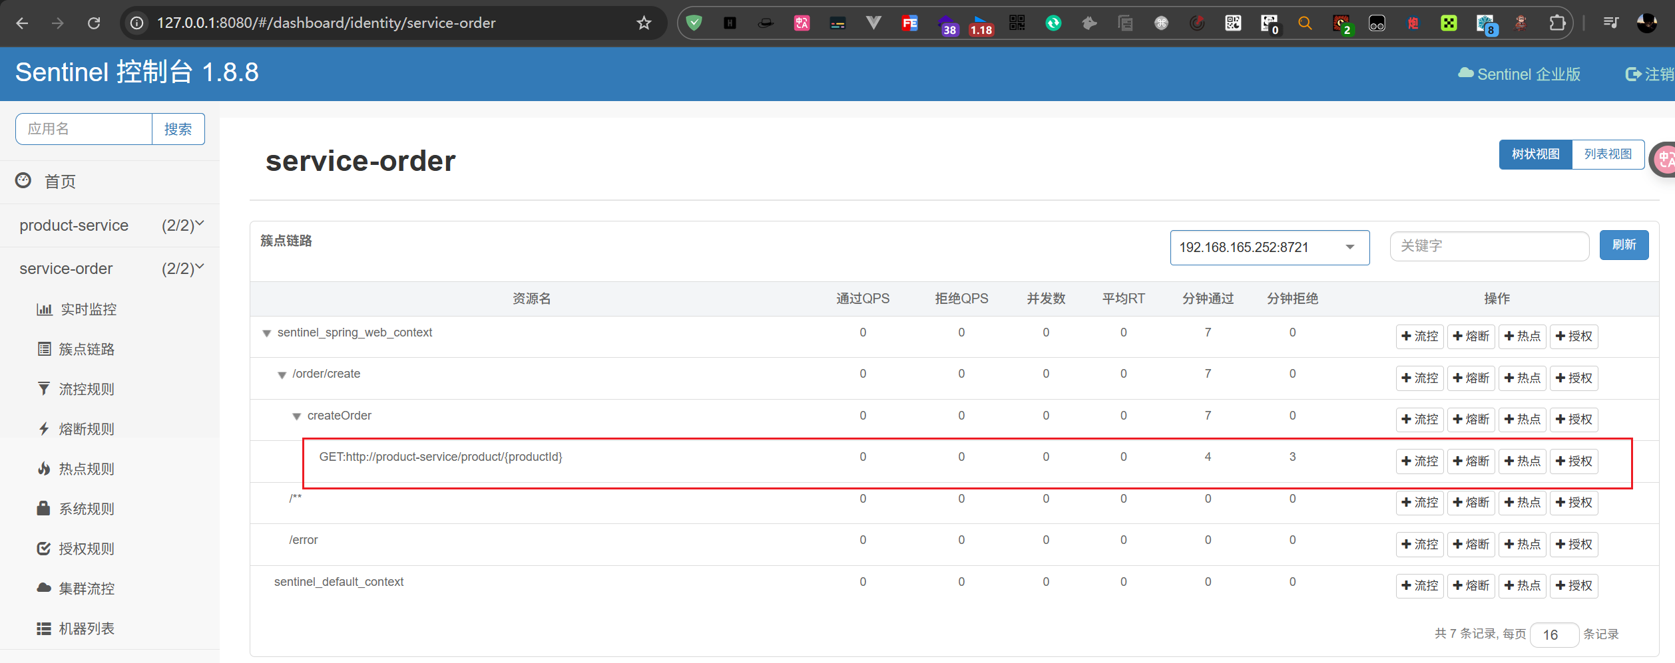Collapse the sentinel_spring_web_context tree node
This screenshot has height=663, width=1675.
coord(267,333)
